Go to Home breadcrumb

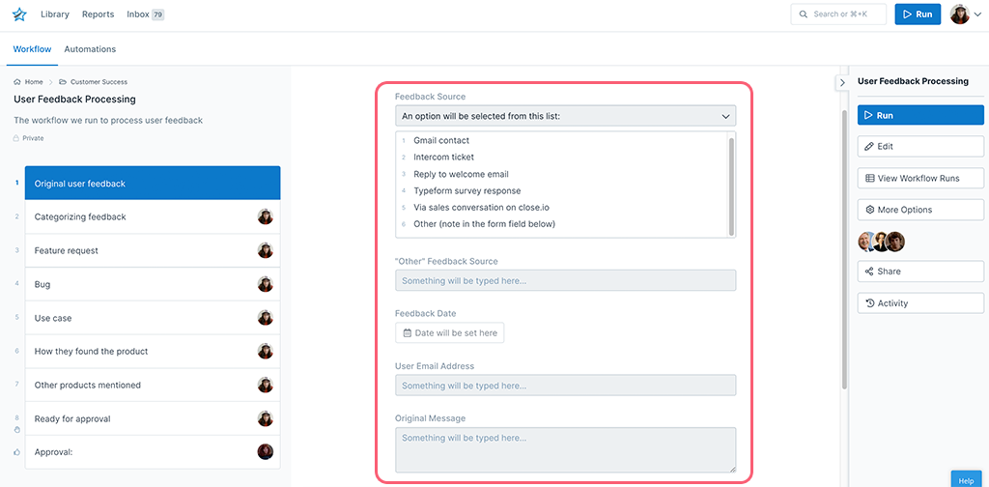tap(28, 82)
